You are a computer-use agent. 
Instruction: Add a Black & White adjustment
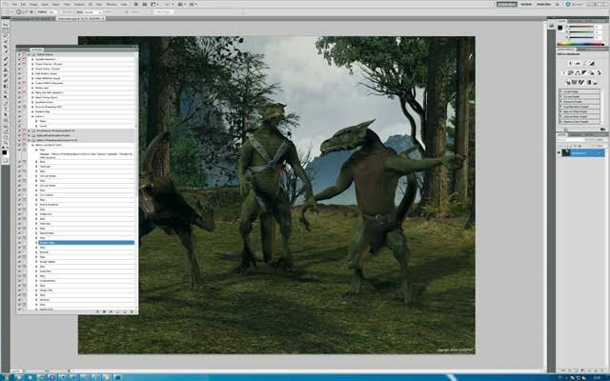[x=584, y=73]
